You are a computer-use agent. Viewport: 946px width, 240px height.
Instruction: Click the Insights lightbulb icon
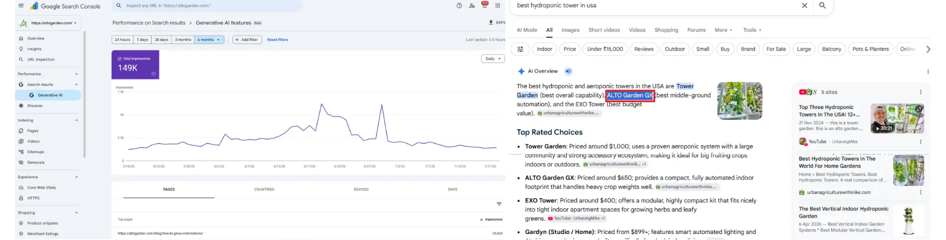pos(21,49)
